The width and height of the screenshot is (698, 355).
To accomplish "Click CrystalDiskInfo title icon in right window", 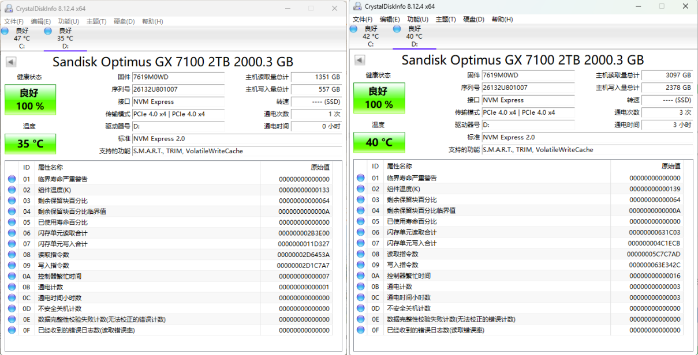I will coord(357,6).
